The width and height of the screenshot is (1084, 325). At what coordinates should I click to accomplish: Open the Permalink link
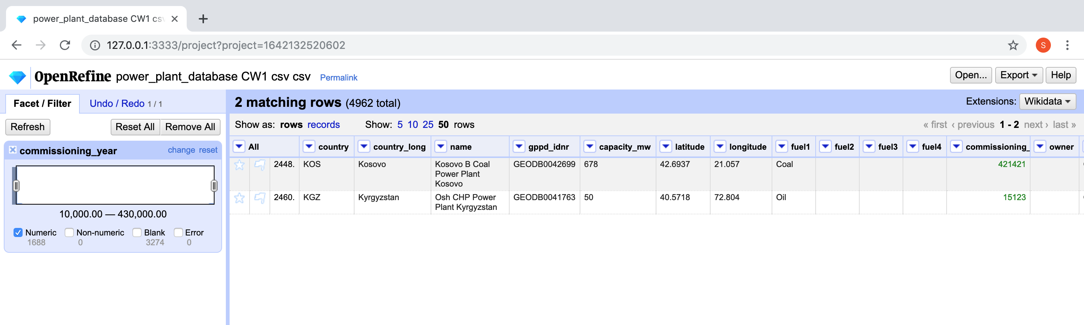(x=338, y=78)
